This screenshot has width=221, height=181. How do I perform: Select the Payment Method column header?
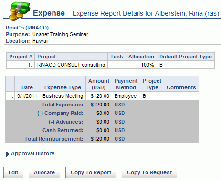[x=126, y=84]
